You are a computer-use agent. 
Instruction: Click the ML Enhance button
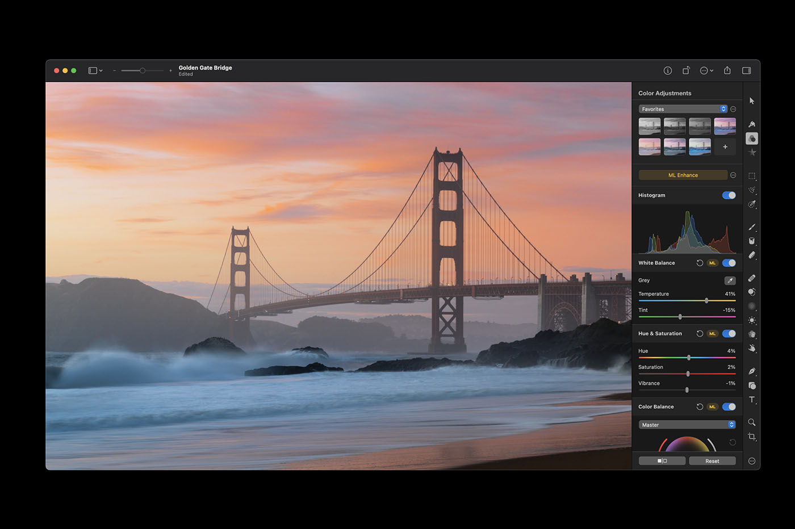[683, 175]
